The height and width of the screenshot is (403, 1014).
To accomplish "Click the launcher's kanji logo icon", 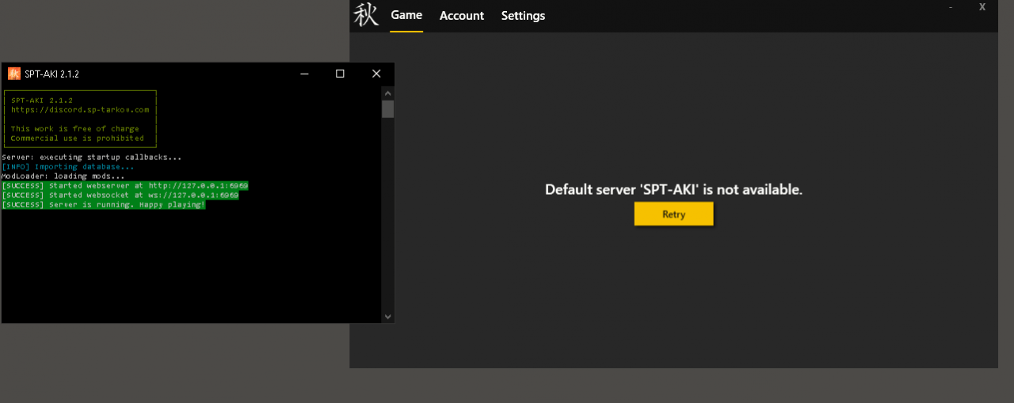I will click(366, 14).
